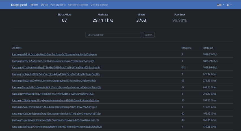The width and height of the screenshot is (241, 131).
Task: Select the 139.86 Gh/s hashrate cell
Action: 209,127
